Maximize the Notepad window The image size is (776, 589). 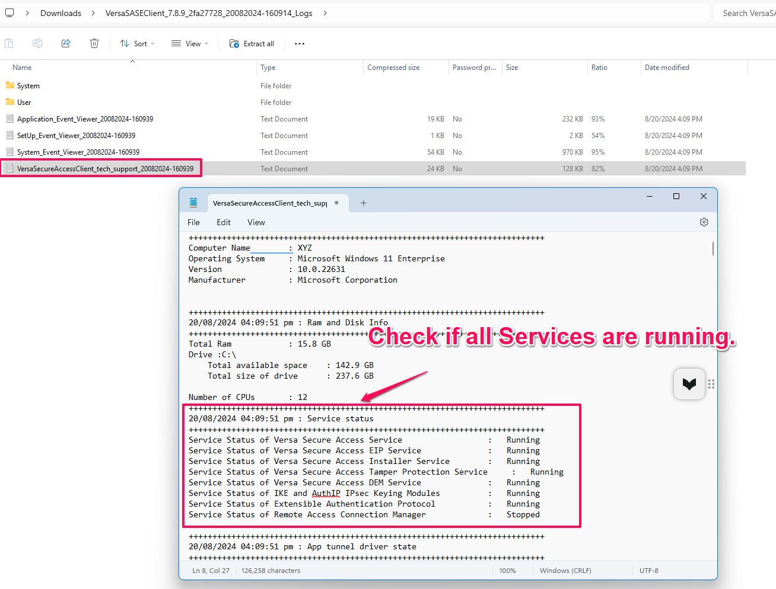coord(676,196)
